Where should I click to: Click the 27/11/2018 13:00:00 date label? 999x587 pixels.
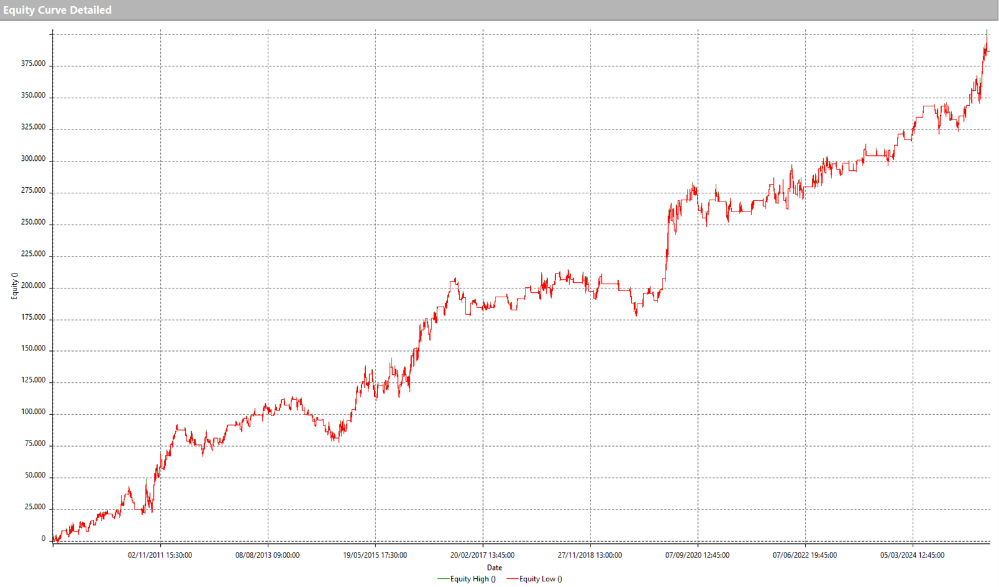pyautogui.click(x=590, y=555)
